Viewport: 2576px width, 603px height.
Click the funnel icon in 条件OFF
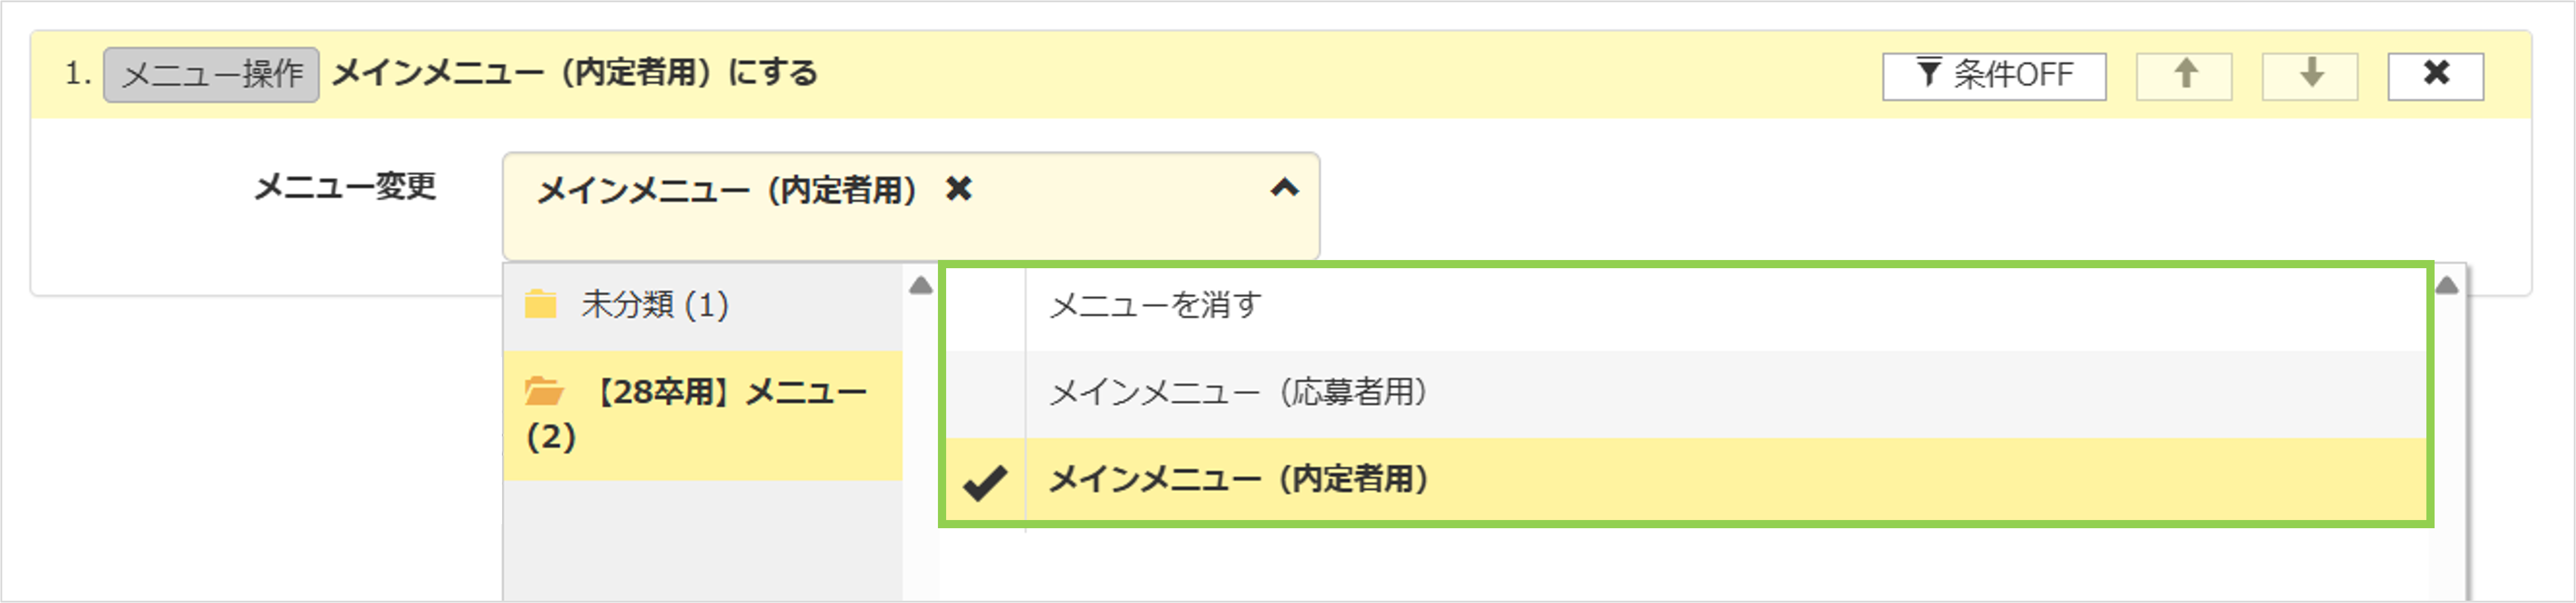(x=1928, y=73)
